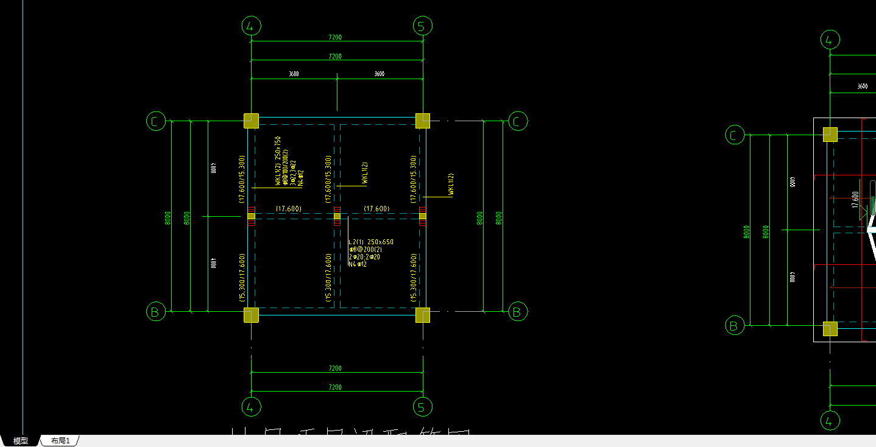Select axis bubble C left of the left plan

(156, 121)
